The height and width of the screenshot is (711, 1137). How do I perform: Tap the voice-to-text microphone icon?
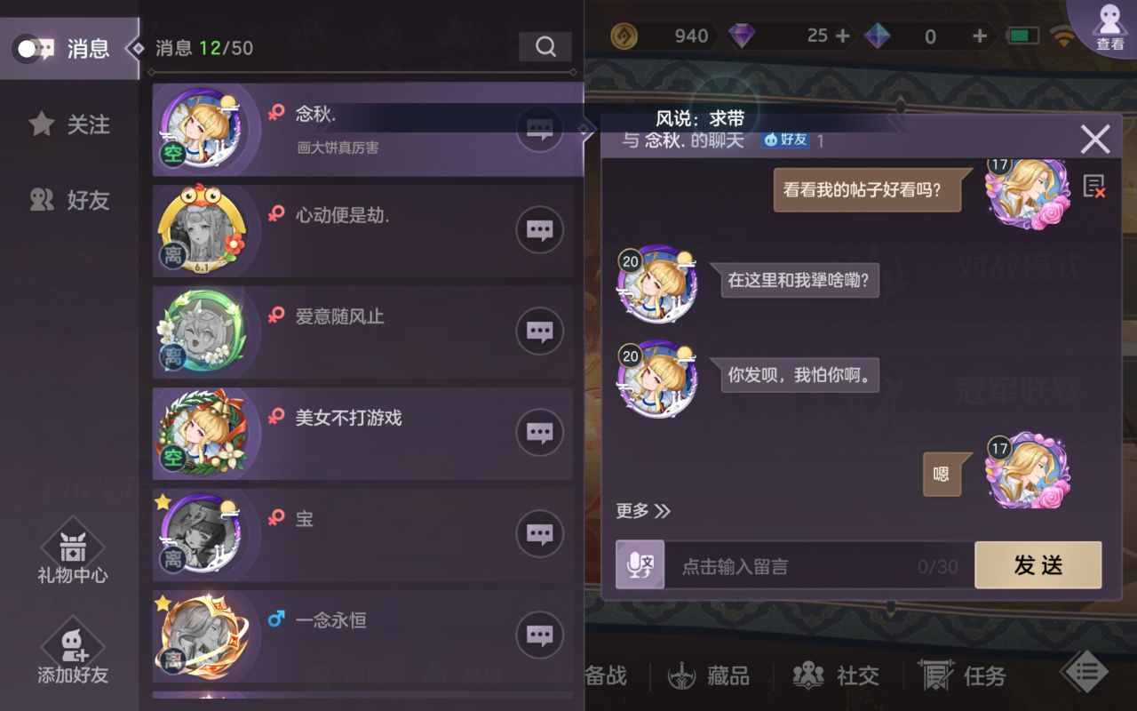click(640, 565)
